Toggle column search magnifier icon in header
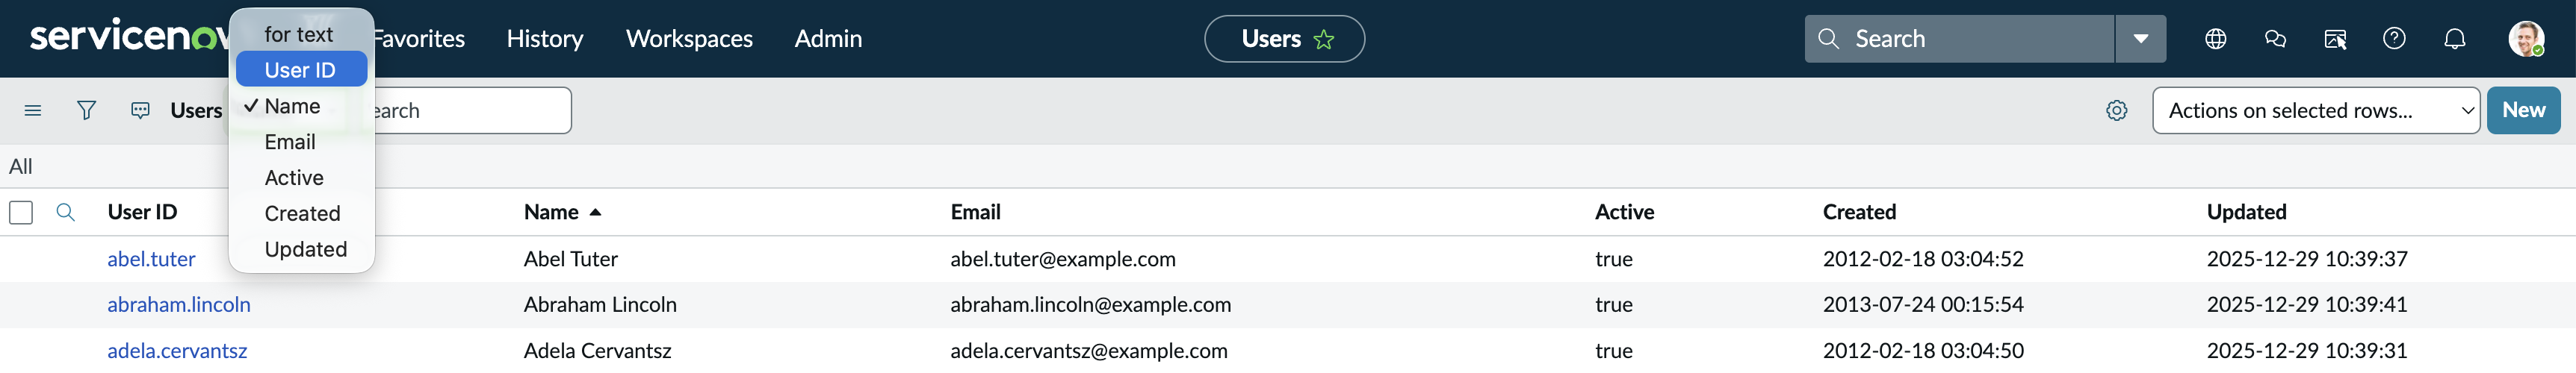Viewport: 2576px width, 373px height. pos(66,213)
